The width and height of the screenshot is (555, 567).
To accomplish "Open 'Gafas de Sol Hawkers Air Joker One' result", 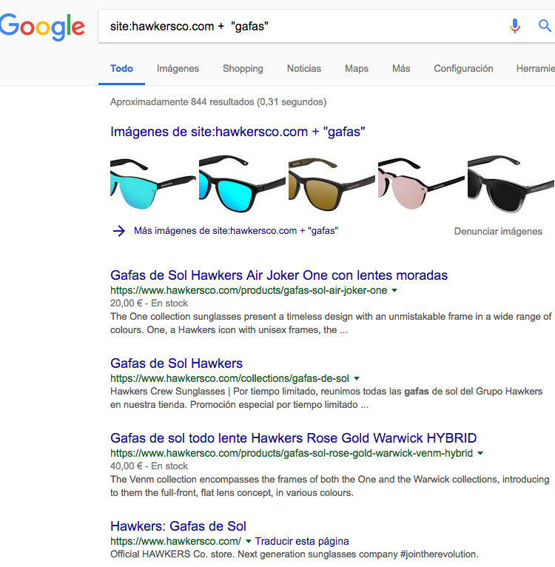I will [279, 275].
